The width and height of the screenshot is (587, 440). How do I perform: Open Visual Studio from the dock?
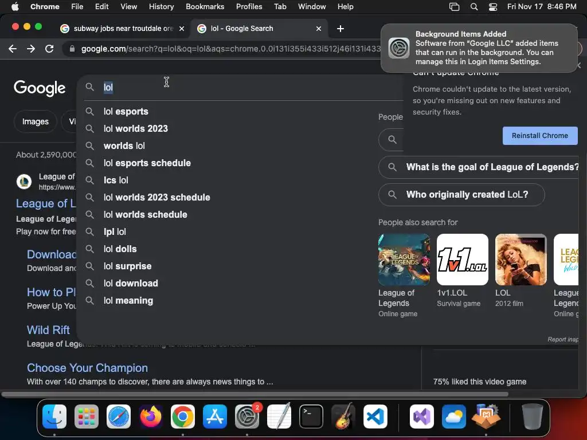(422, 417)
